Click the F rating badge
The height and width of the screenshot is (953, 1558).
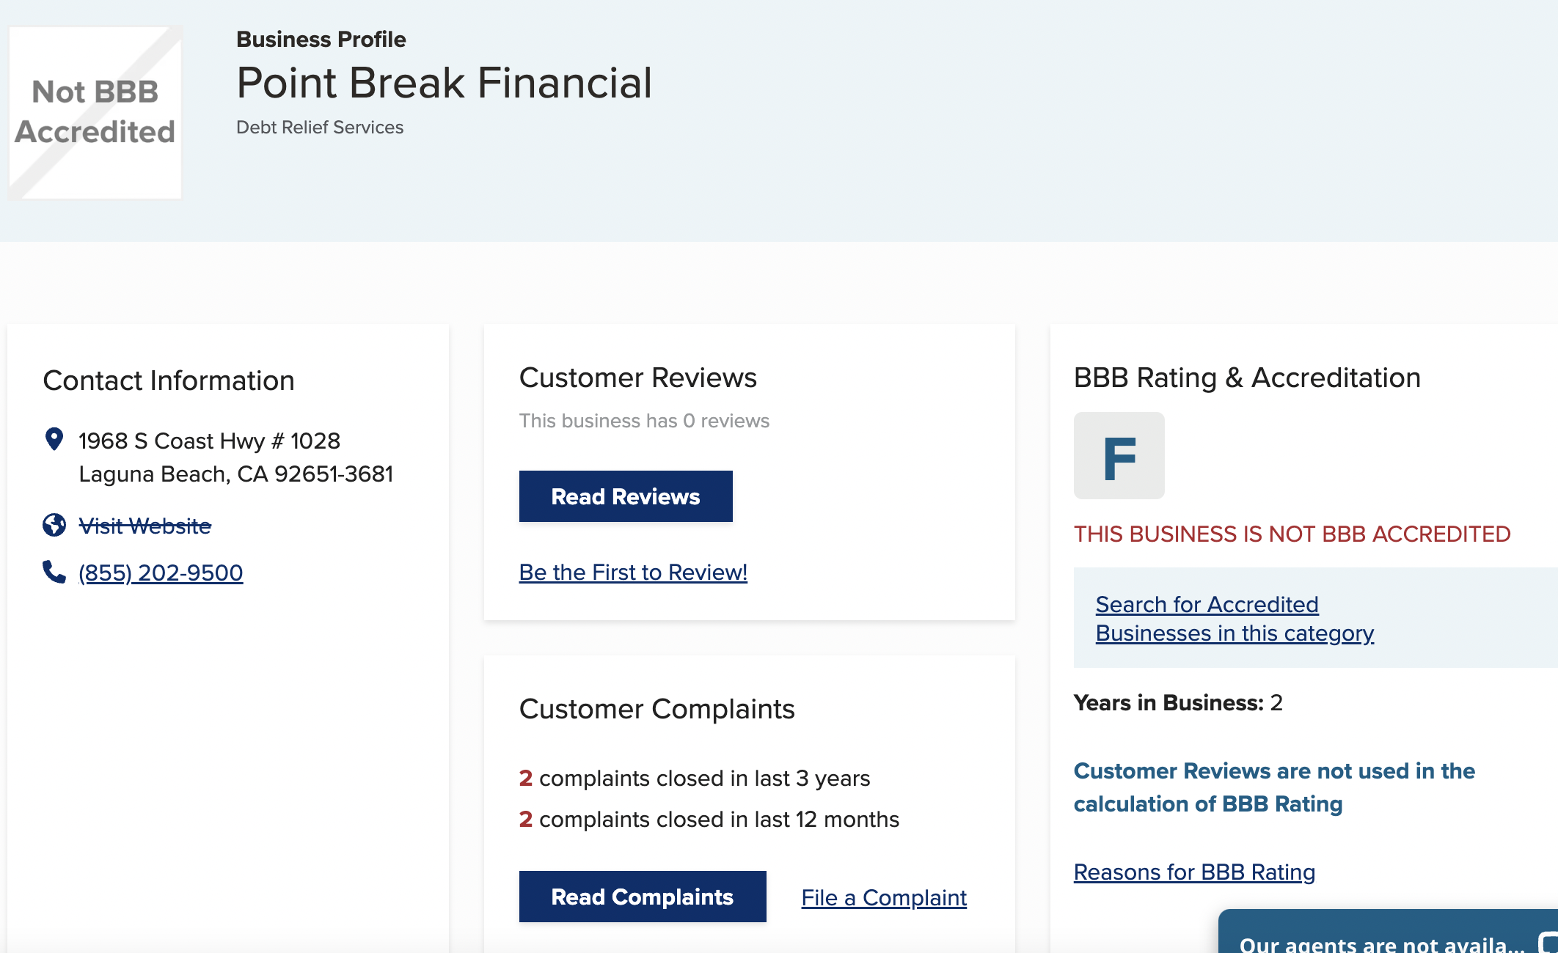click(x=1118, y=455)
